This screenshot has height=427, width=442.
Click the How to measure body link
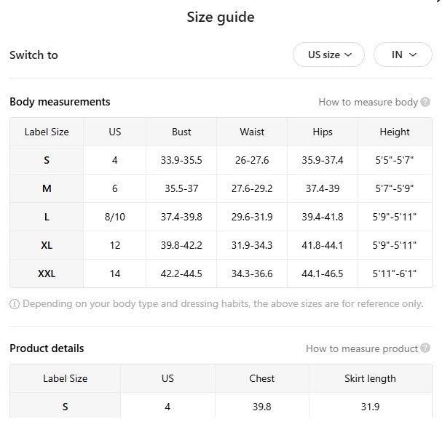point(368,103)
